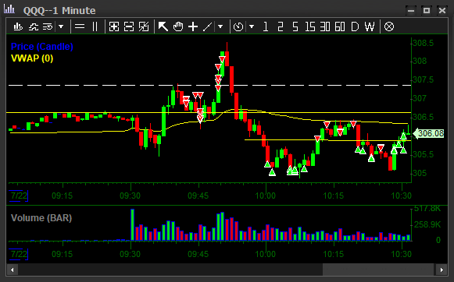The width and height of the screenshot is (454, 282).
Task: Click the tallest volume bar at 09:30
Action: [133, 225]
